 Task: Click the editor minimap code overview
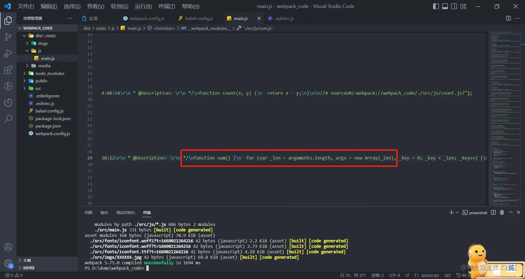(x=505, y=118)
